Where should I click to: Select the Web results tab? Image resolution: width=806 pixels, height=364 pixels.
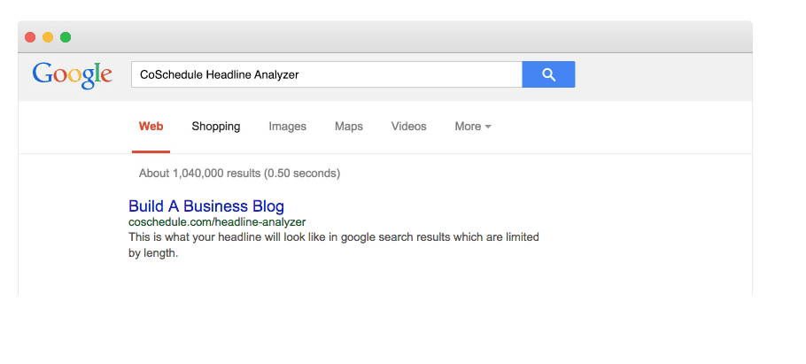point(151,127)
